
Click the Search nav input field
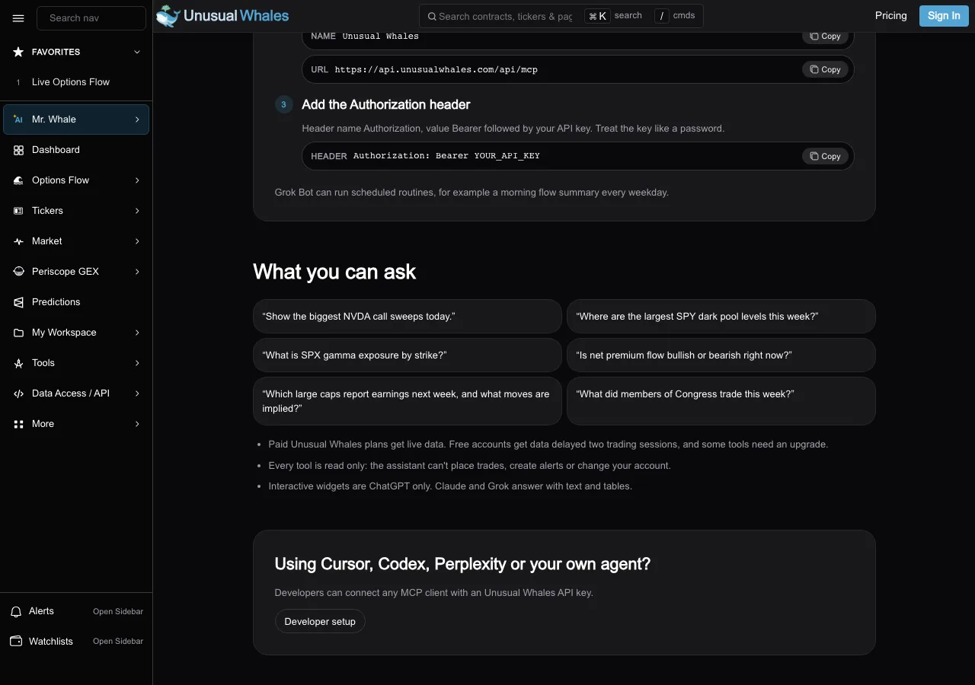pos(91,18)
